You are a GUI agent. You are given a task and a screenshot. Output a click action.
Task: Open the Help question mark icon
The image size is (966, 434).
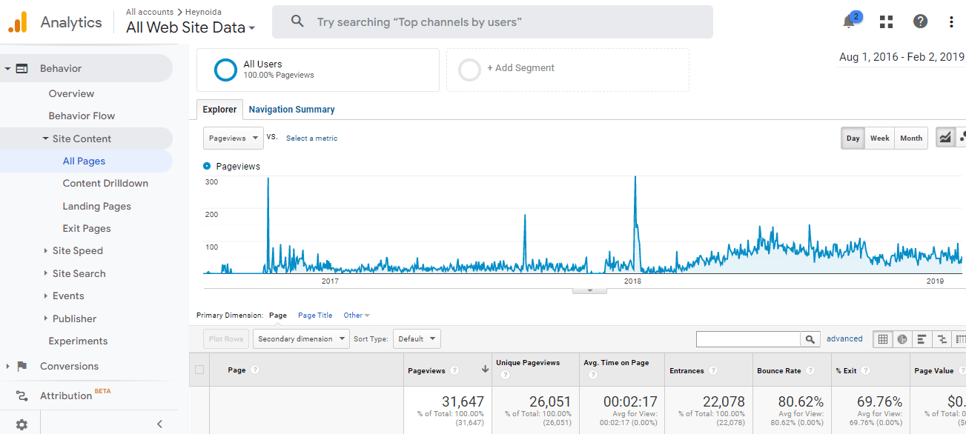(x=920, y=21)
